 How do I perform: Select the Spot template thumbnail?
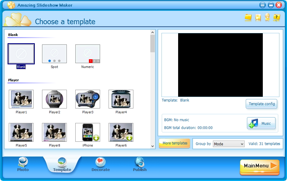click(54, 54)
